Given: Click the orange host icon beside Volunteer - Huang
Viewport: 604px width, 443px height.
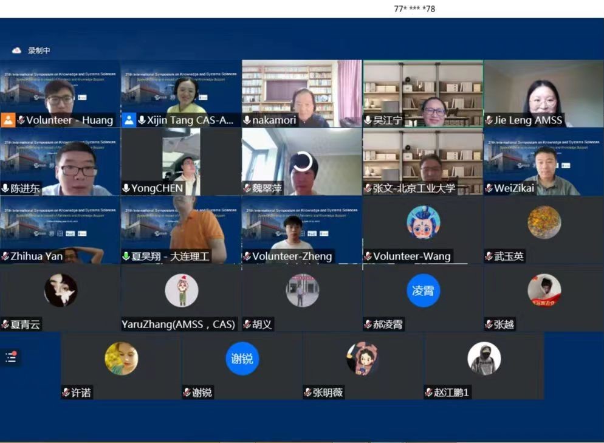Looking at the screenshot, I should coord(8,120).
